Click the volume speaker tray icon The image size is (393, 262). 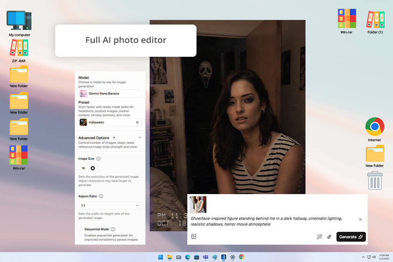[374, 257]
